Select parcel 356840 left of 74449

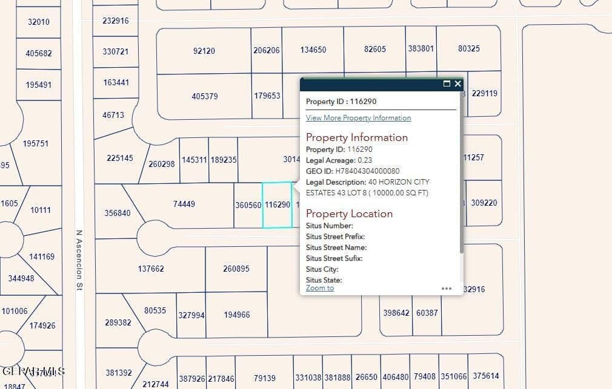click(x=117, y=212)
